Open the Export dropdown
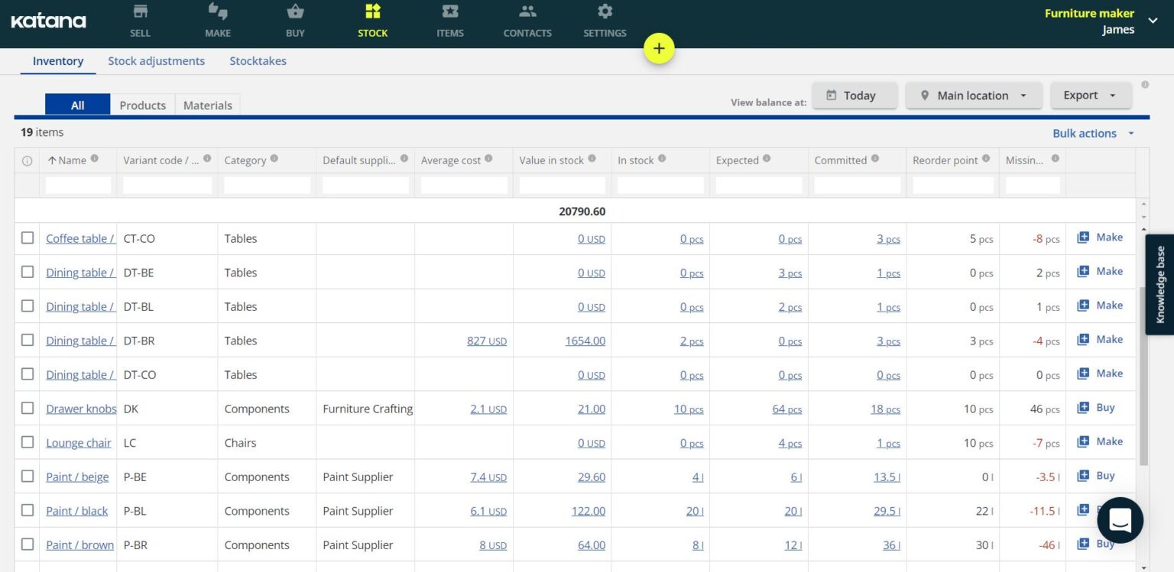1174x572 pixels. (x=1090, y=95)
